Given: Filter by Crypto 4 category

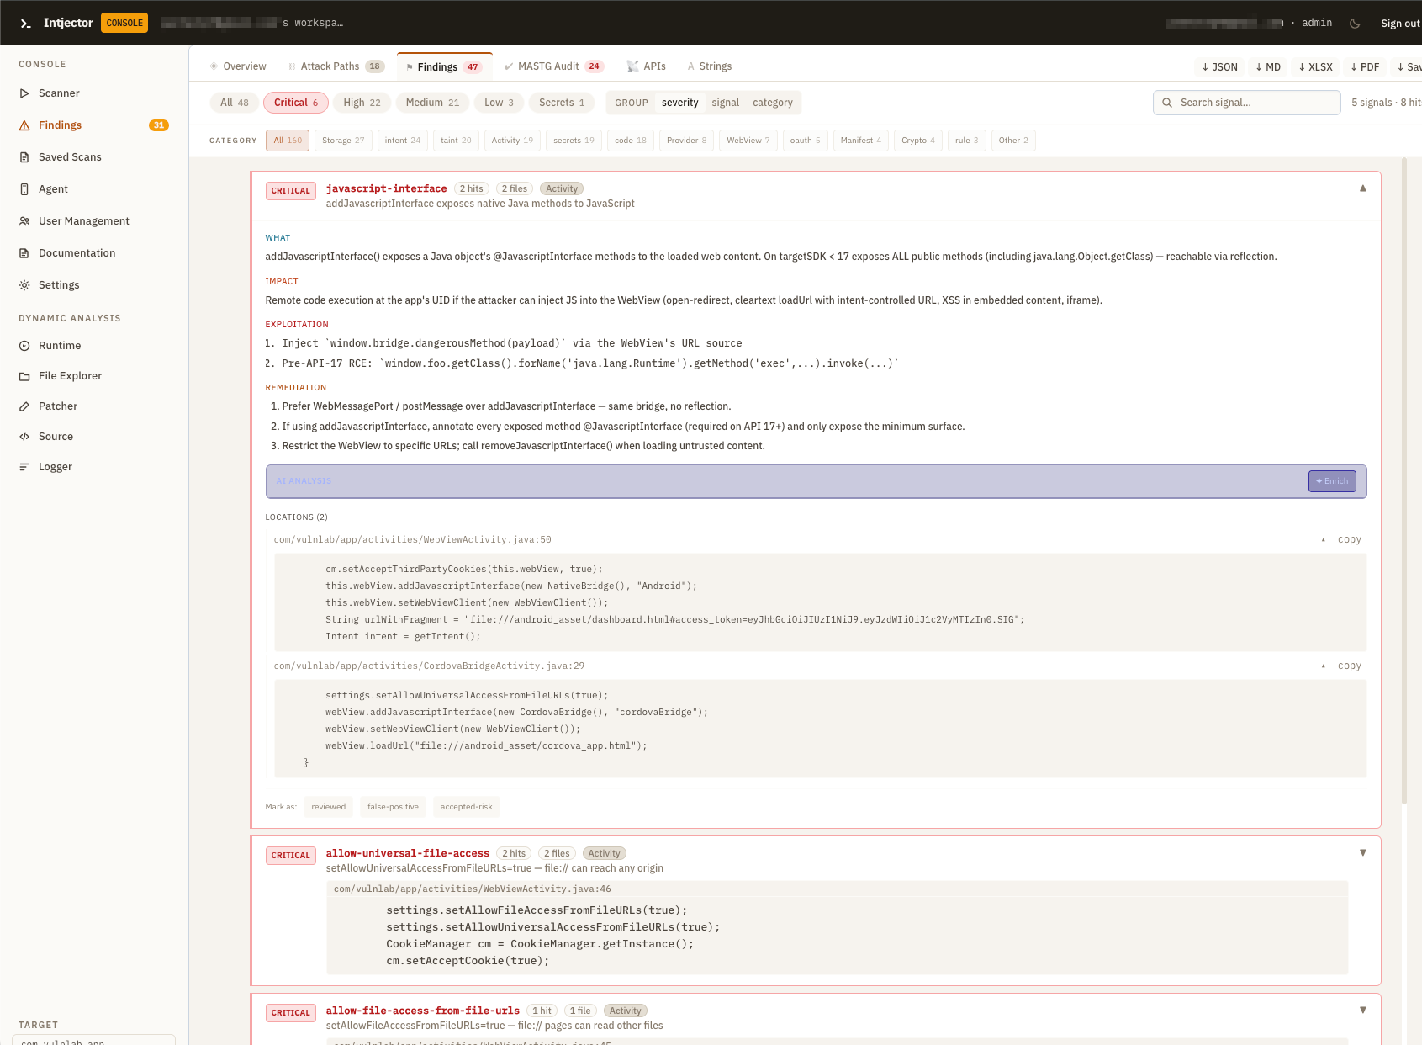Looking at the screenshot, I should pyautogui.click(x=917, y=141).
